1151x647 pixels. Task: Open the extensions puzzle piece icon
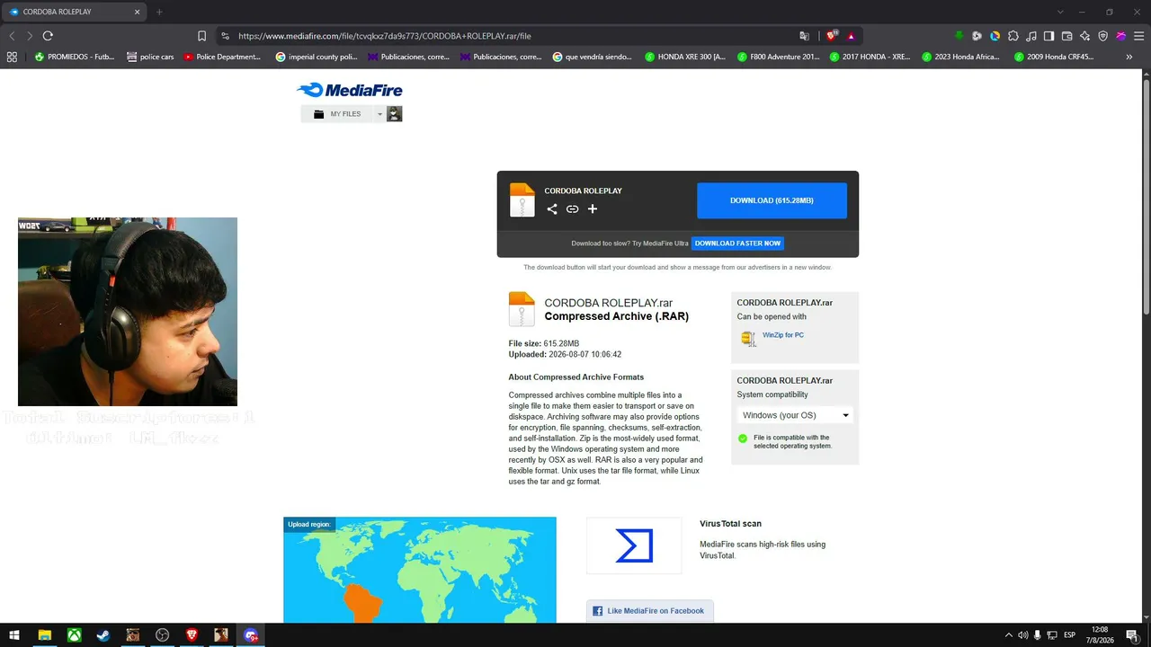pyautogui.click(x=1013, y=36)
